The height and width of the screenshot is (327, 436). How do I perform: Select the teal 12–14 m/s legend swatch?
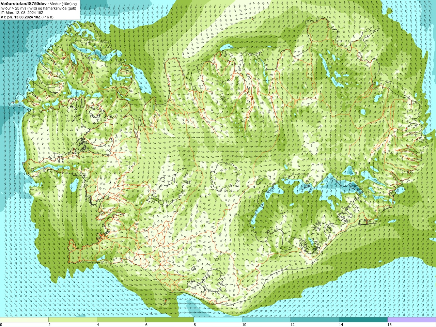315,320
